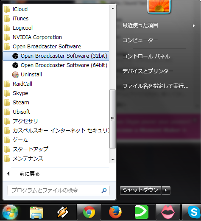Open the pink lips app in taskbar
Image resolution: width=201 pixels, height=221 pixels.
point(168,212)
